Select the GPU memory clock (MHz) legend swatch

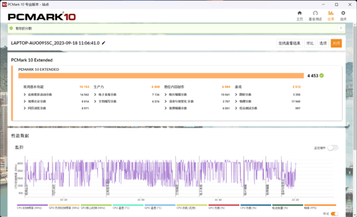pyautogui.click(x=64, y=205)
